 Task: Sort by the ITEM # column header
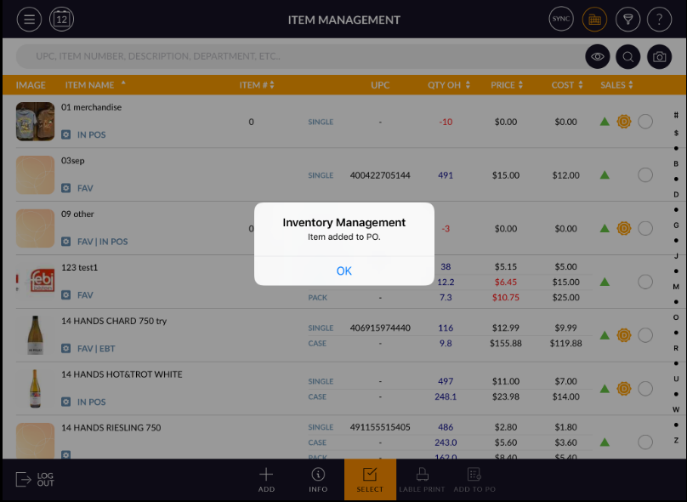pyautogui.click(x=257, y=85)
